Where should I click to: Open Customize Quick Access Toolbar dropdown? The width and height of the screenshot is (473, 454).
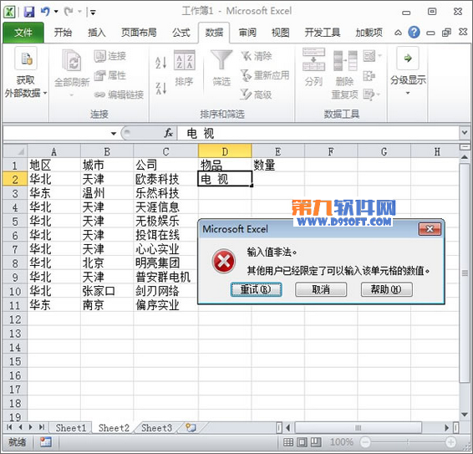coord(93,12)
